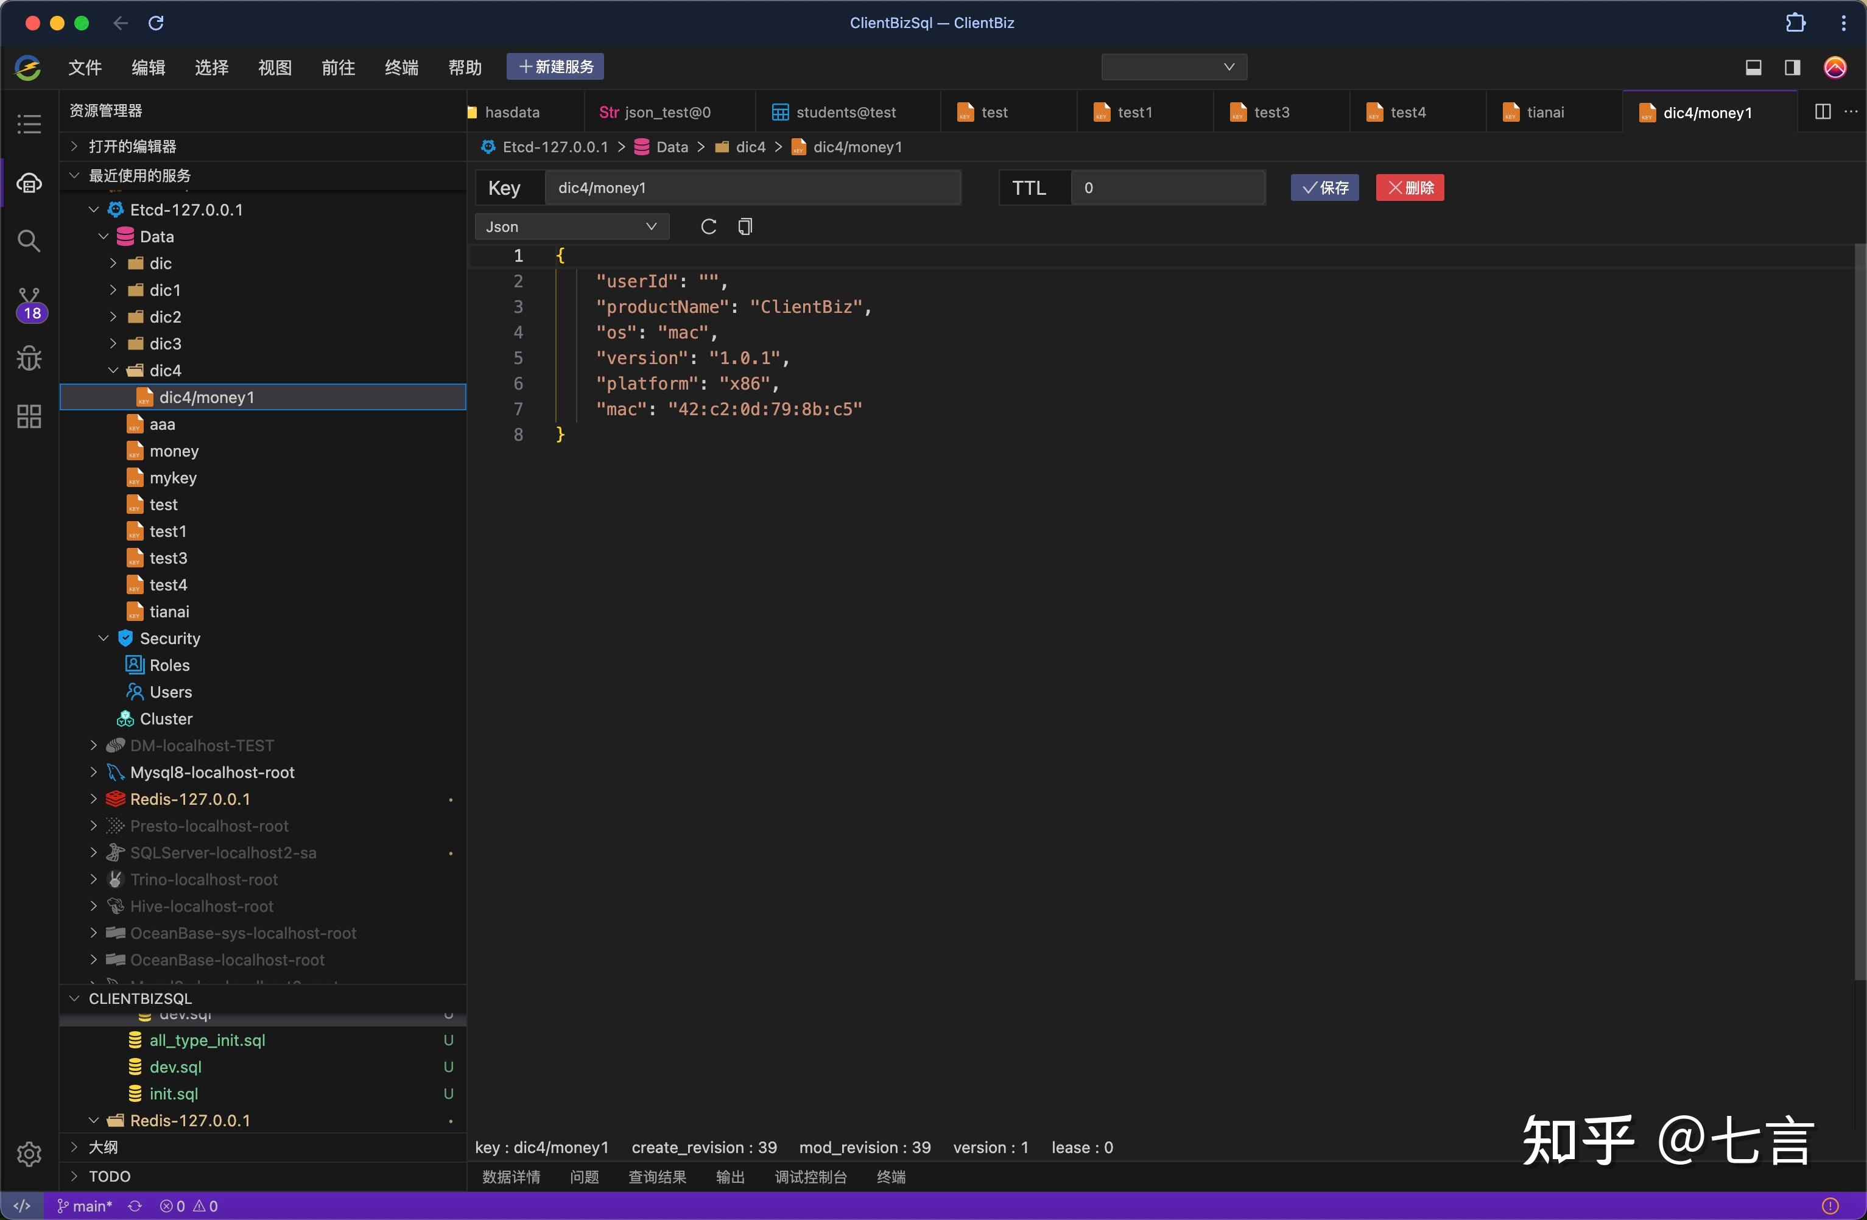Save the key with the 保存 button
1867x1220 pixels.
click(1325, 188)
